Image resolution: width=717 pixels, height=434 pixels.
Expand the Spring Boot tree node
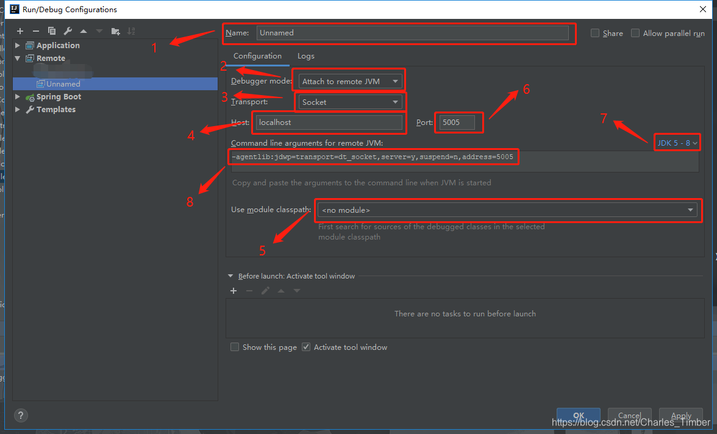pos(17,97)
